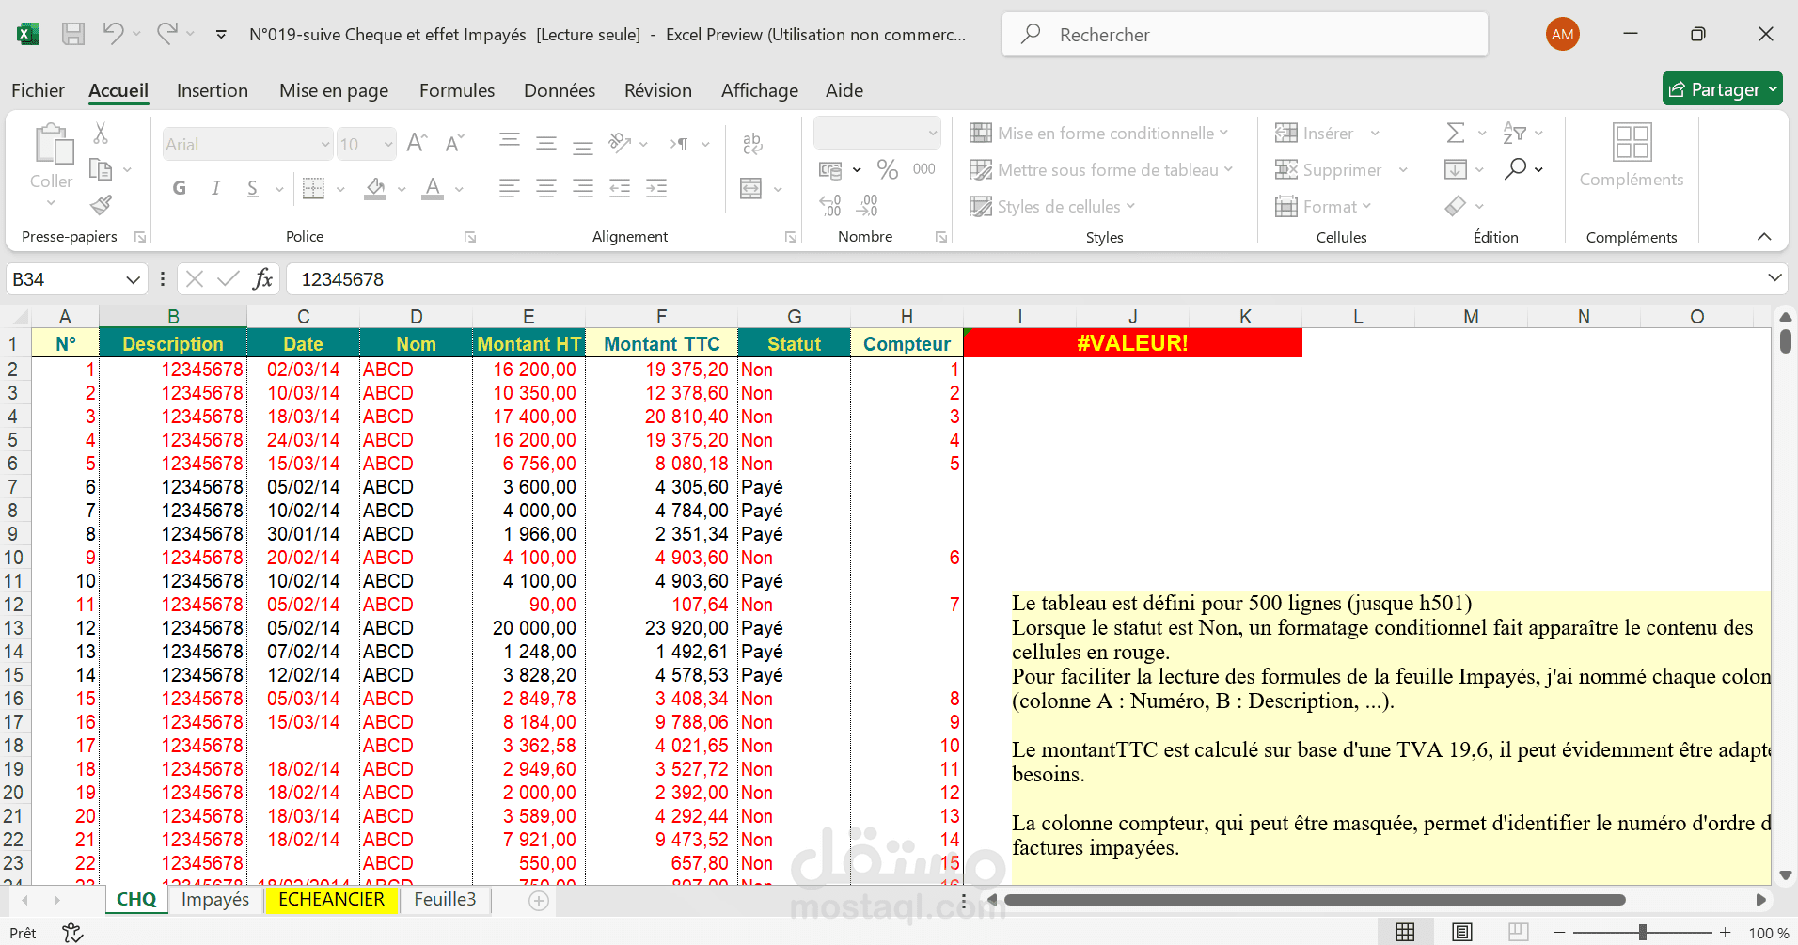
Task: Open the Compléments add-ins icon
Action: pos(1632,144)
